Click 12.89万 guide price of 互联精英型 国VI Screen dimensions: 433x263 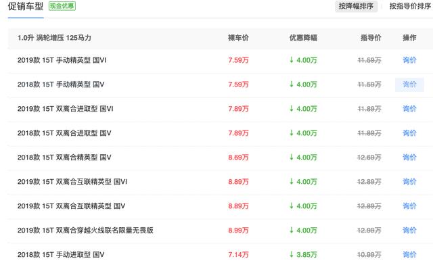[x=369, y=182]
